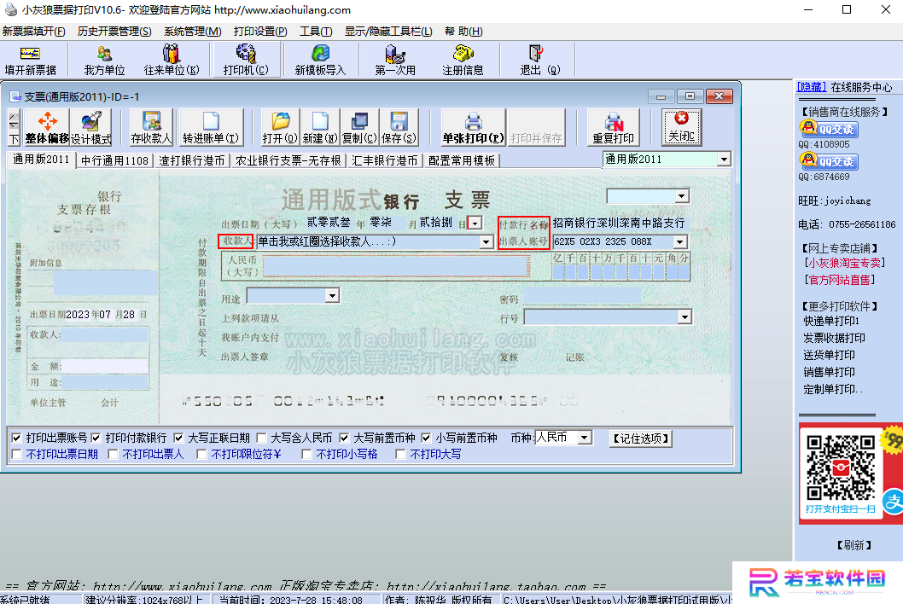Switch to 农业银行支票-无存根 tab
Viewport: 903px width, 604px height.
pos(288,160)
